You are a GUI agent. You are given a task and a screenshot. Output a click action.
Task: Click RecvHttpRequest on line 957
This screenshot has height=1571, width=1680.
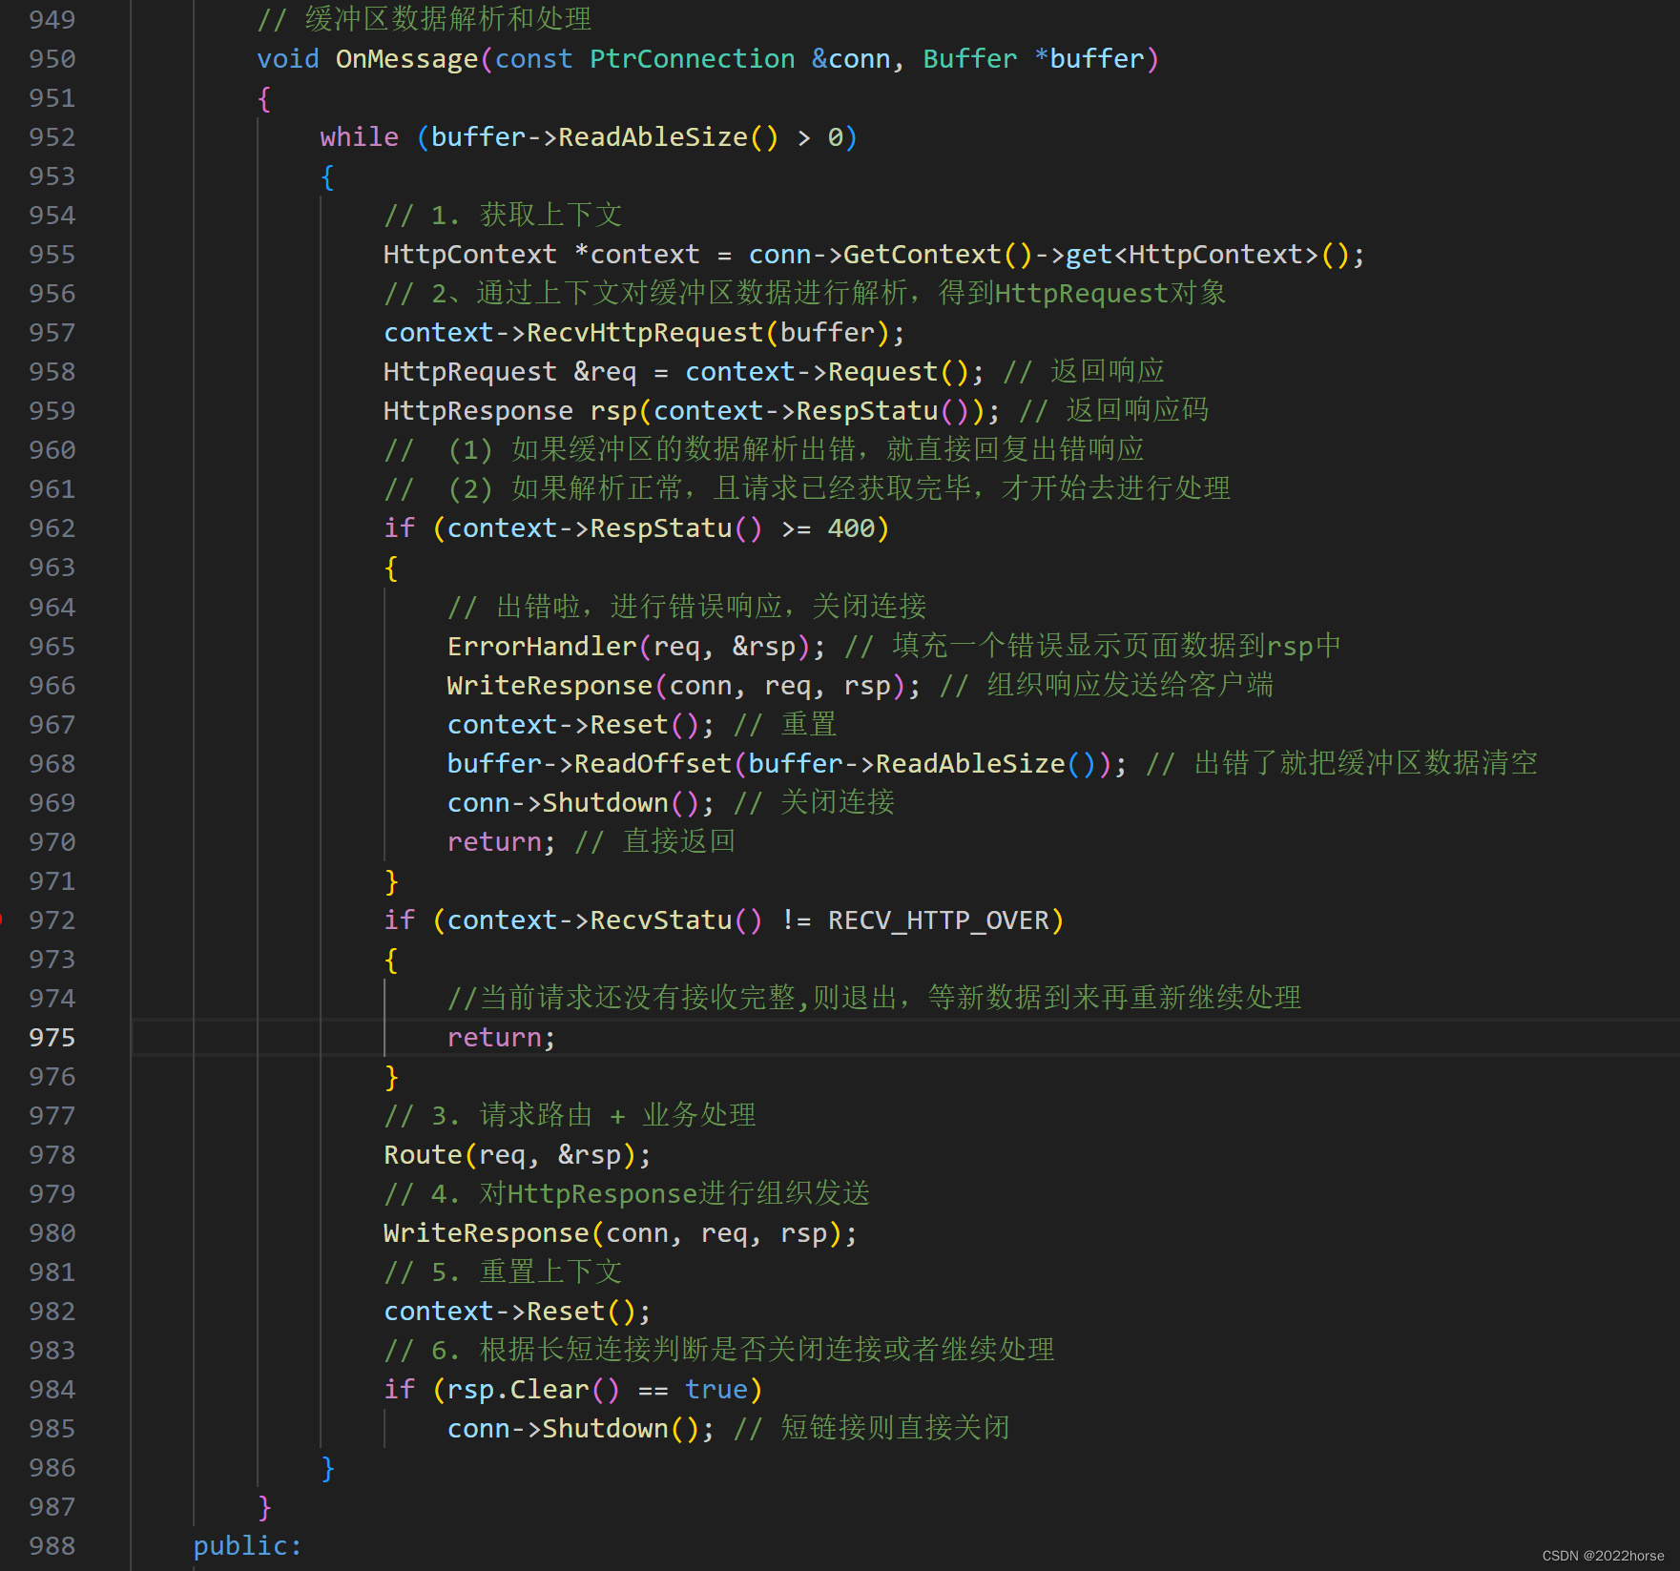[x=644, y=333]
